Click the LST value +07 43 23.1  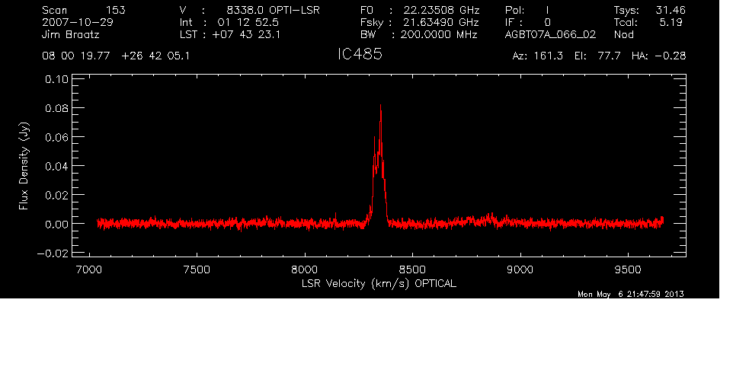248,35
